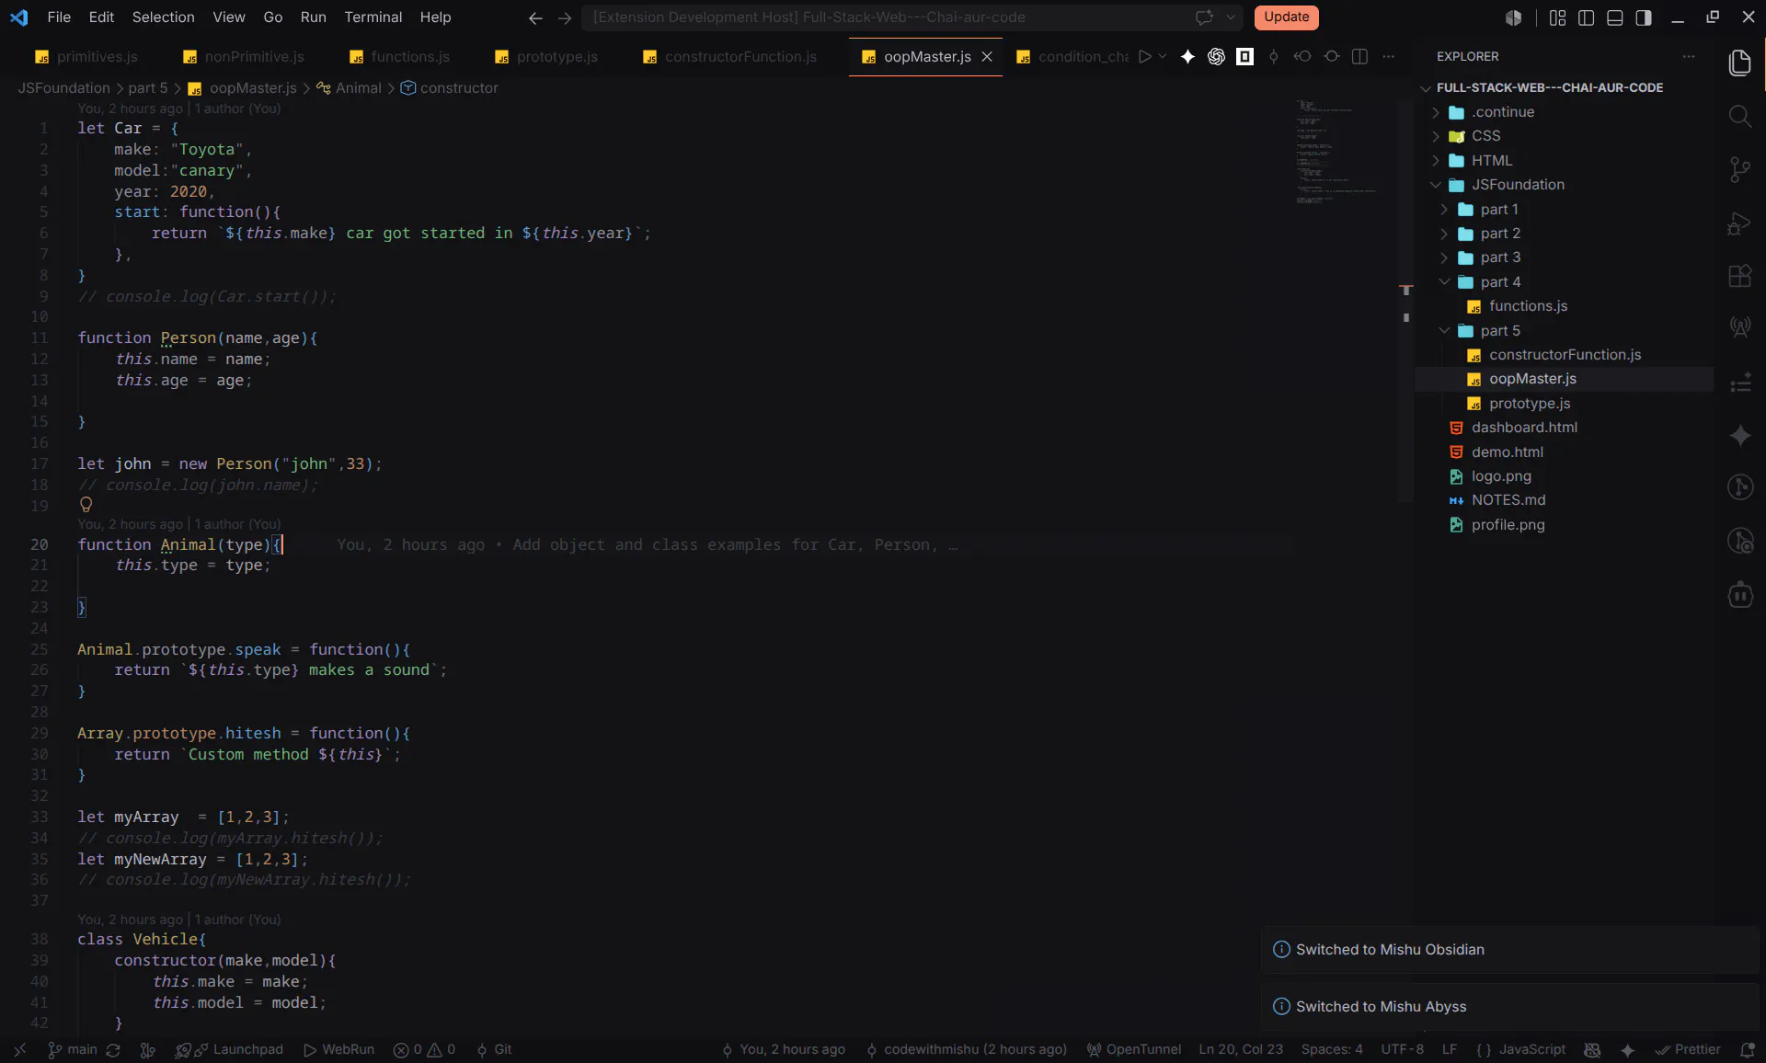Go forward with the navigation arrow
The image size is (1766, 1063).
565,17
